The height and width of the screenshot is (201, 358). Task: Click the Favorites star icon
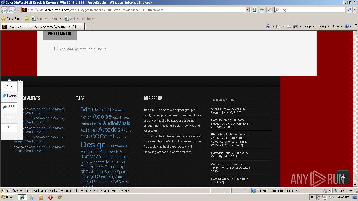coord(4,19)
